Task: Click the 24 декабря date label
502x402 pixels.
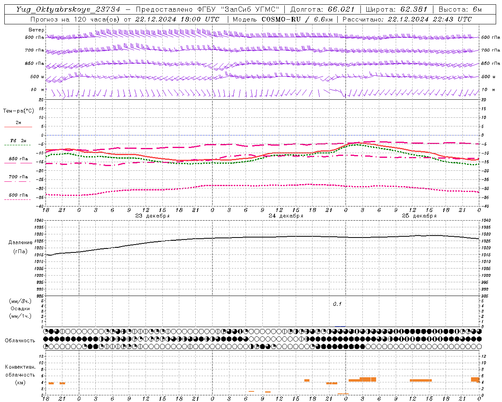Action: pos(286,216)
